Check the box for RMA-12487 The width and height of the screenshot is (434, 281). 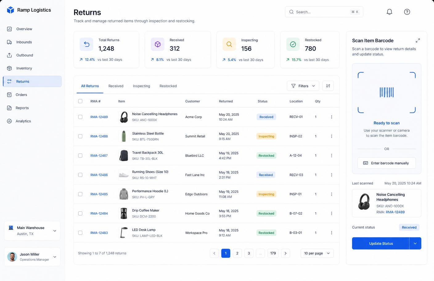click(80, 156)
